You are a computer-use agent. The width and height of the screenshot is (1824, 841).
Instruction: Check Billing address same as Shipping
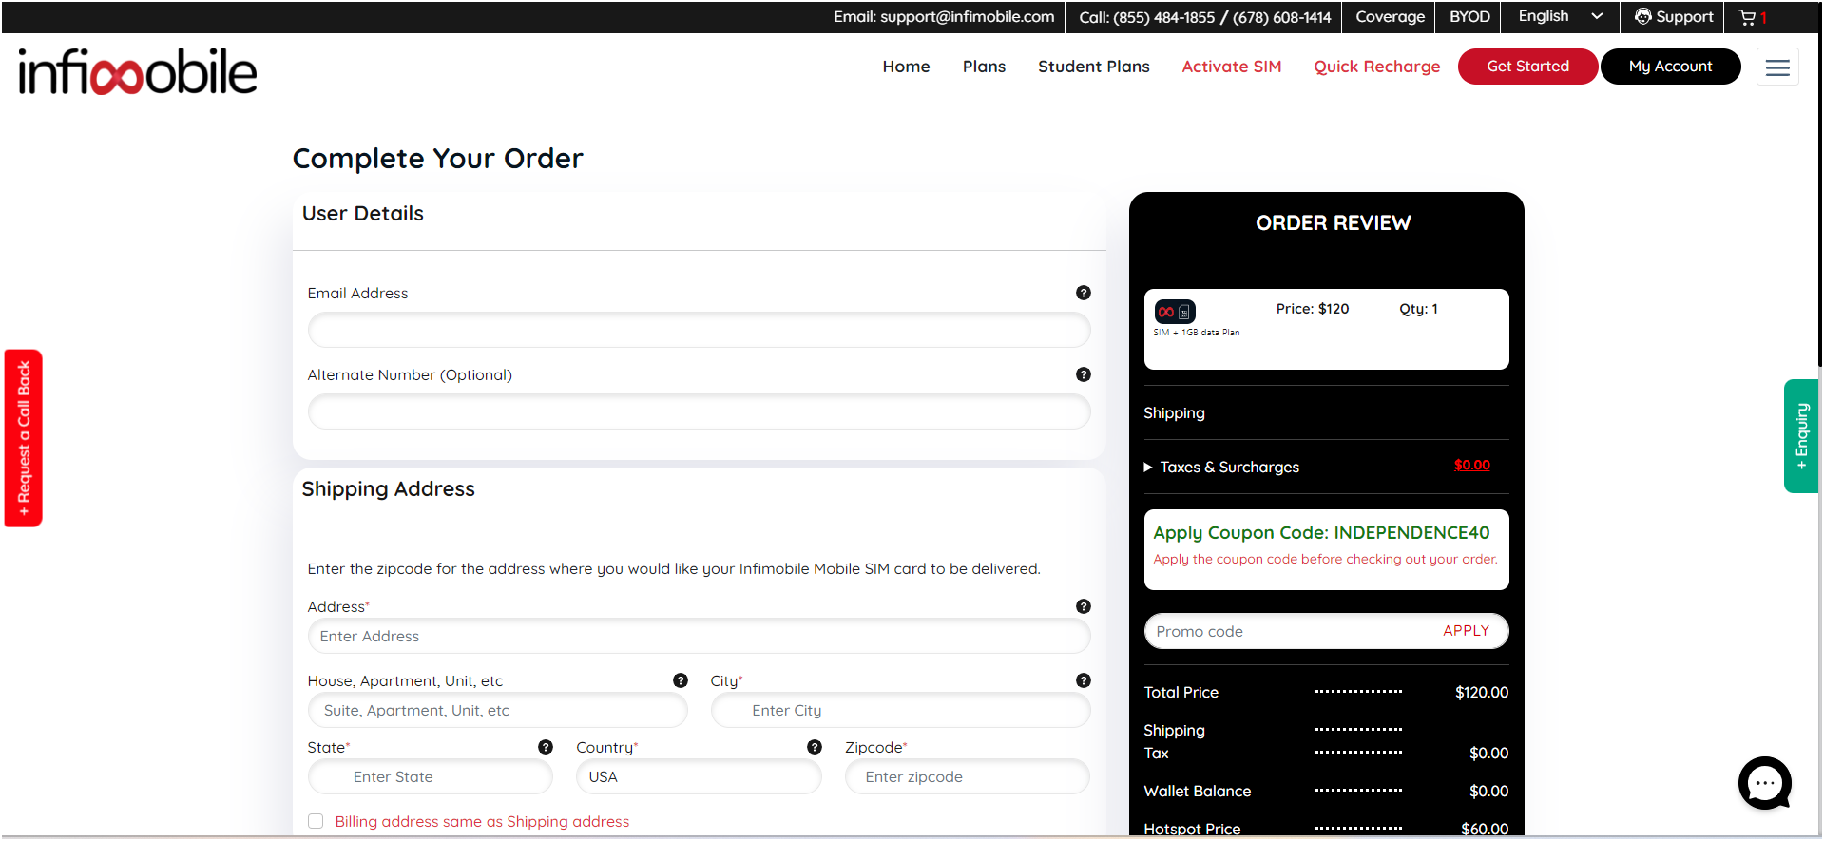pos(316,821)
